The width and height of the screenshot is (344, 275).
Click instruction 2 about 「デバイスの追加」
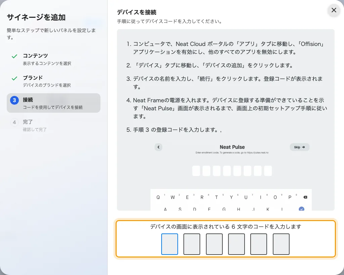[x=213, y=65]
